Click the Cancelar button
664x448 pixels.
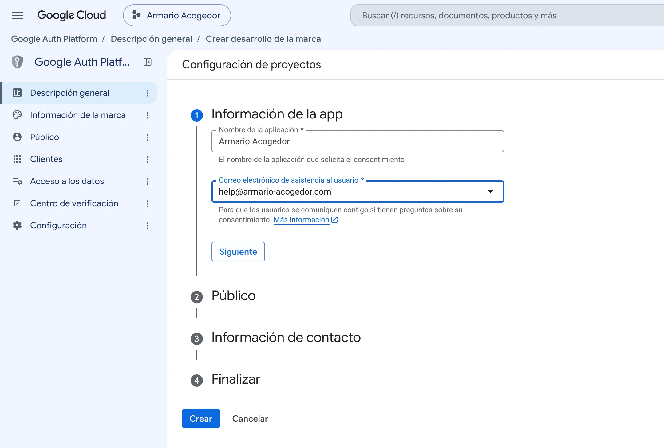250,419
